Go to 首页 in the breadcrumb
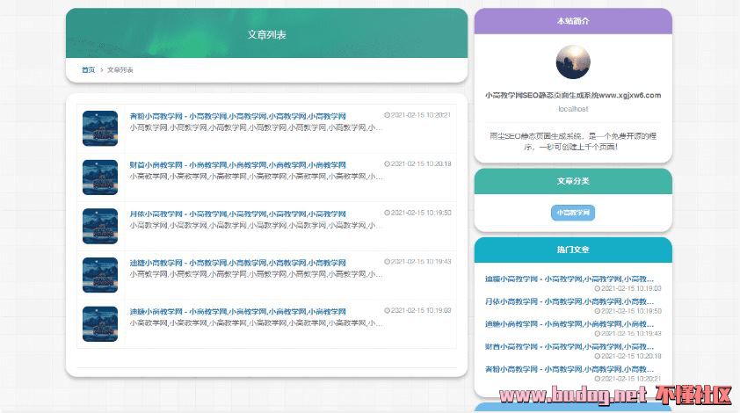This screenshot has width=740, height=413. tap(88, 69)
